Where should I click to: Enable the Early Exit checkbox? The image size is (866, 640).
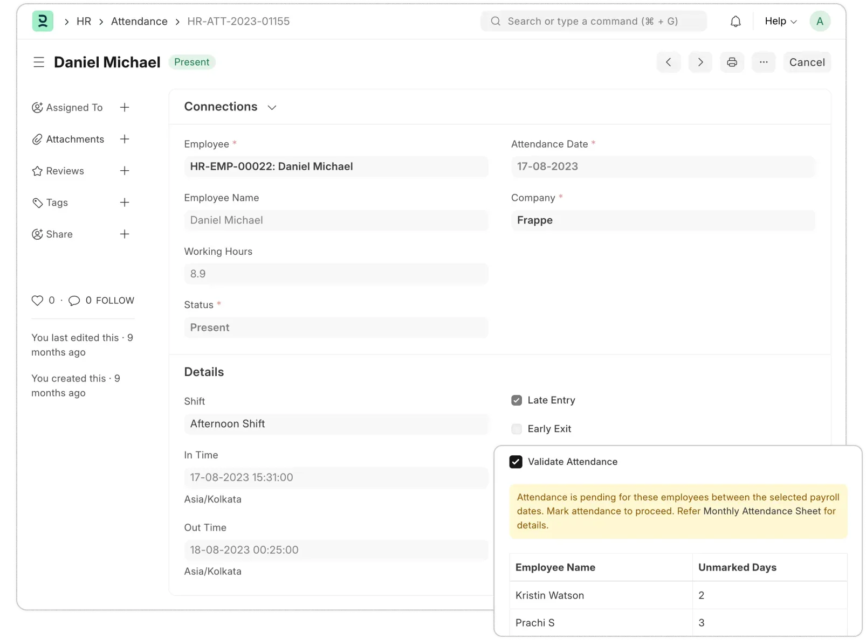[516, 429]
